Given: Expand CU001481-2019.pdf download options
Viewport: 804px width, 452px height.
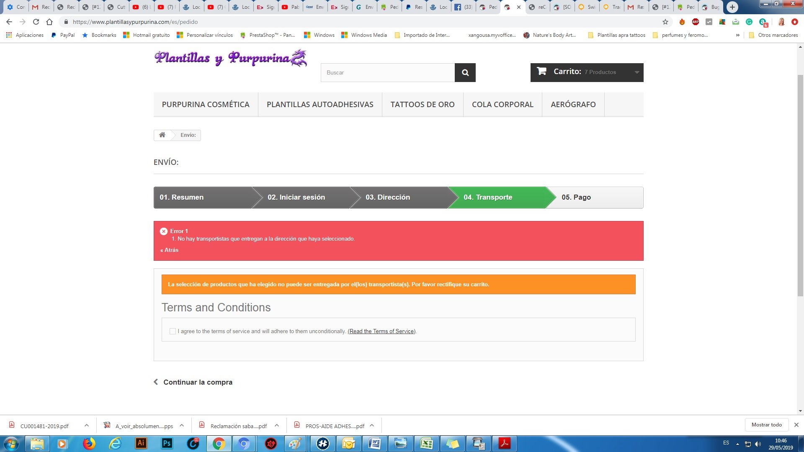Looking at the screenshot, I should tap(86, 425).
